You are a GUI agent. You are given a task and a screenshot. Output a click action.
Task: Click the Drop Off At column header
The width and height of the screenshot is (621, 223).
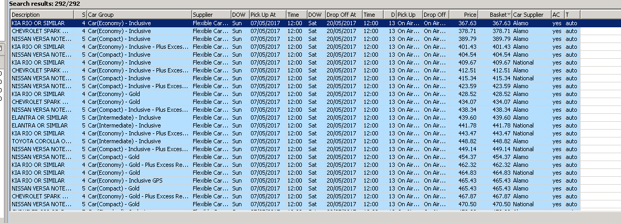pos(344,15)
